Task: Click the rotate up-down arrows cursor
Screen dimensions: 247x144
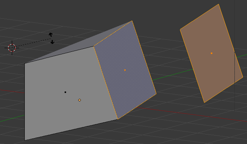Action: click(51, 38)
